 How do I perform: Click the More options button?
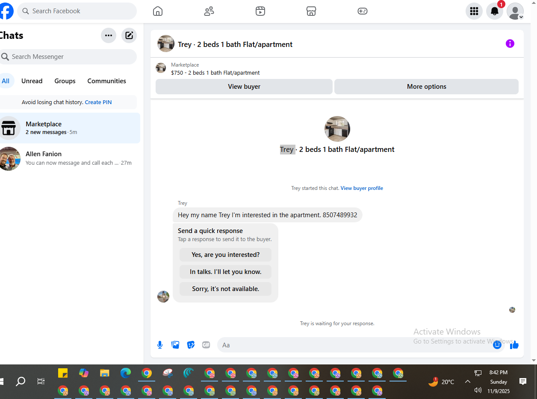427,87
